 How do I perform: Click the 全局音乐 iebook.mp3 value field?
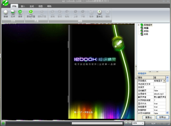(159, 94)
